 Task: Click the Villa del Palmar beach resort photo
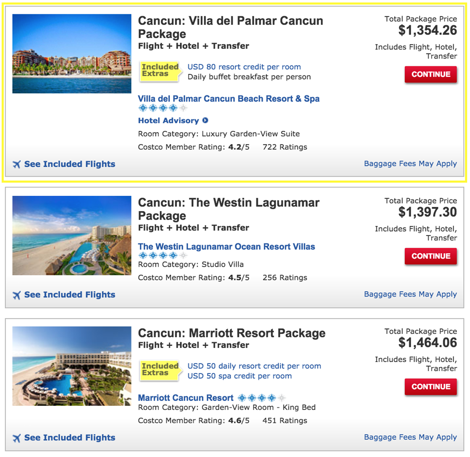pyautogui.click(x=71, y=53)
